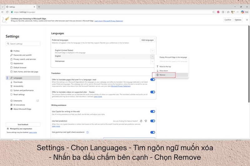
Task: Open Learn more link under text prediction
Action: pos(56,126)
